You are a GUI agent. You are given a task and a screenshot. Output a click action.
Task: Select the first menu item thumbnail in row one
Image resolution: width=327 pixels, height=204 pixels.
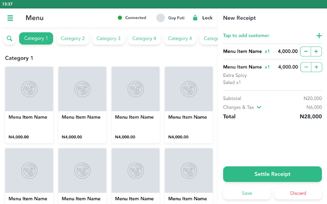click(x=29, y=89)
